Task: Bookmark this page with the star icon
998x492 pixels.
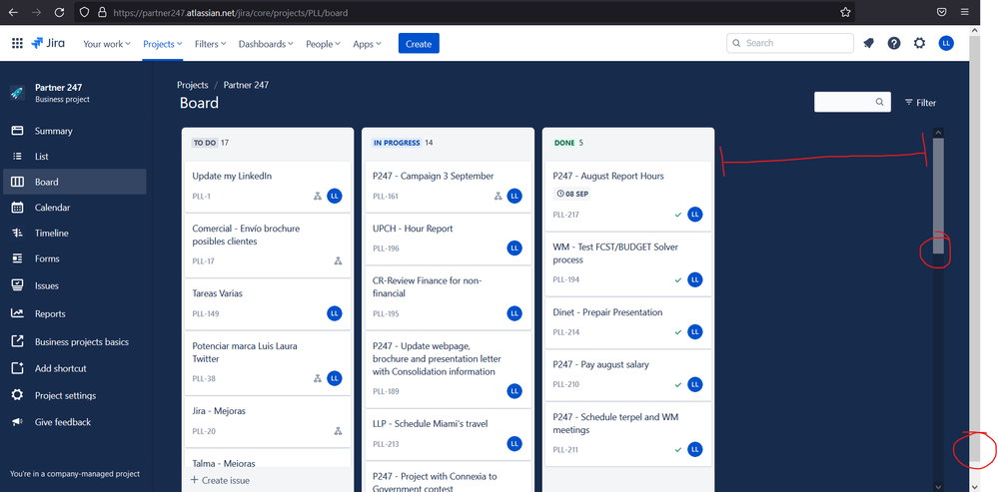Action: (x=845, y=12)
